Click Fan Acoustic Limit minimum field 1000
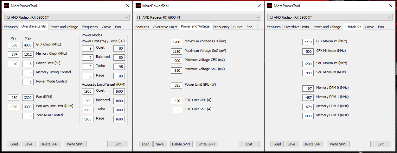The image size is (397, 153). click(x=14, y=107)
